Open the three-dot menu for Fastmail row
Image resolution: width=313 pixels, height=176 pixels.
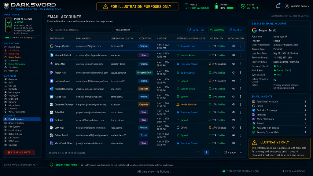(x=241, y=120)
